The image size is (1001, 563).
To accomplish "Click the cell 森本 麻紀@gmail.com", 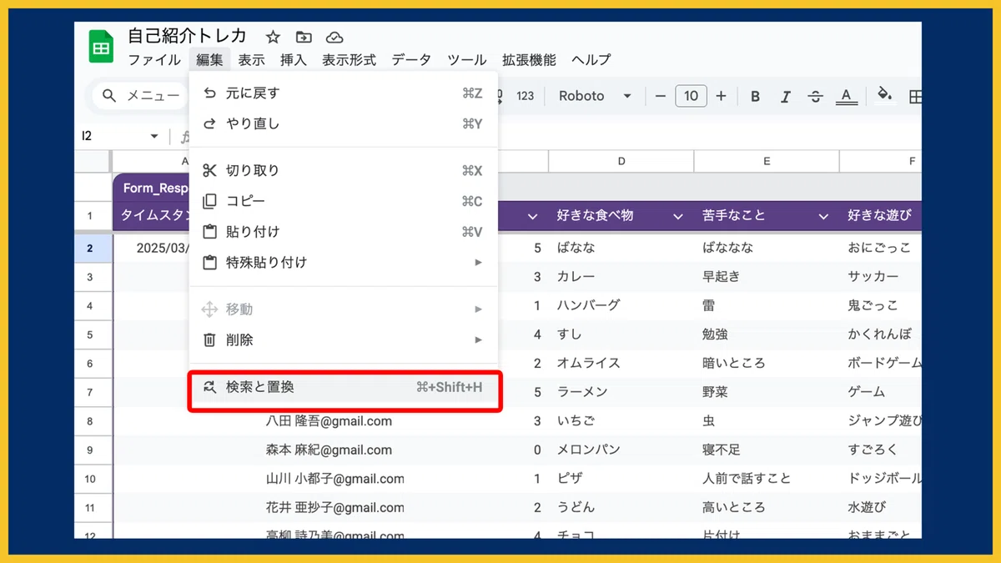I will (x=329, y=450).
